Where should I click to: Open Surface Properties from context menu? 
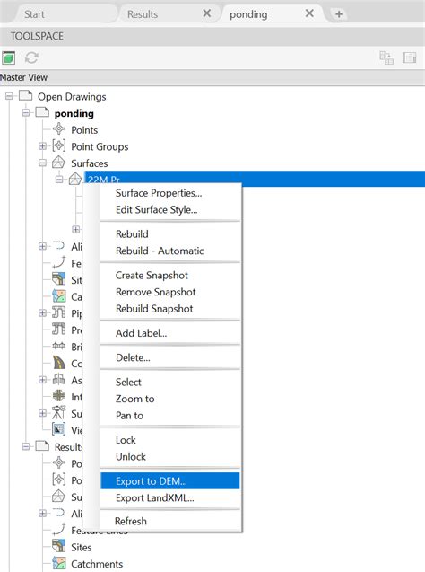(170, 192)
